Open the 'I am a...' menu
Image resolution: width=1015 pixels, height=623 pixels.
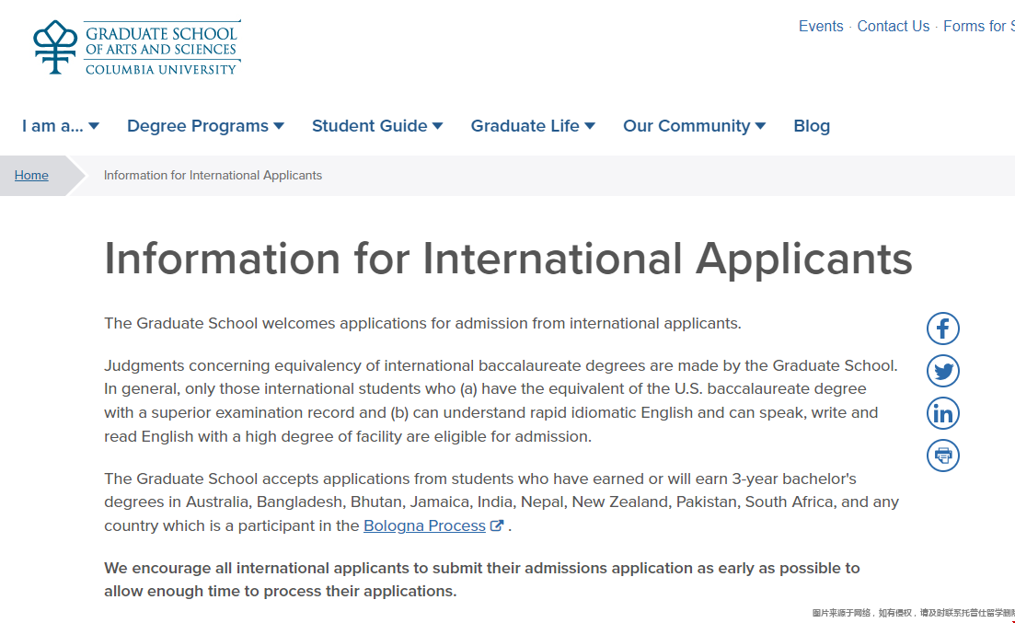point(60,126)
